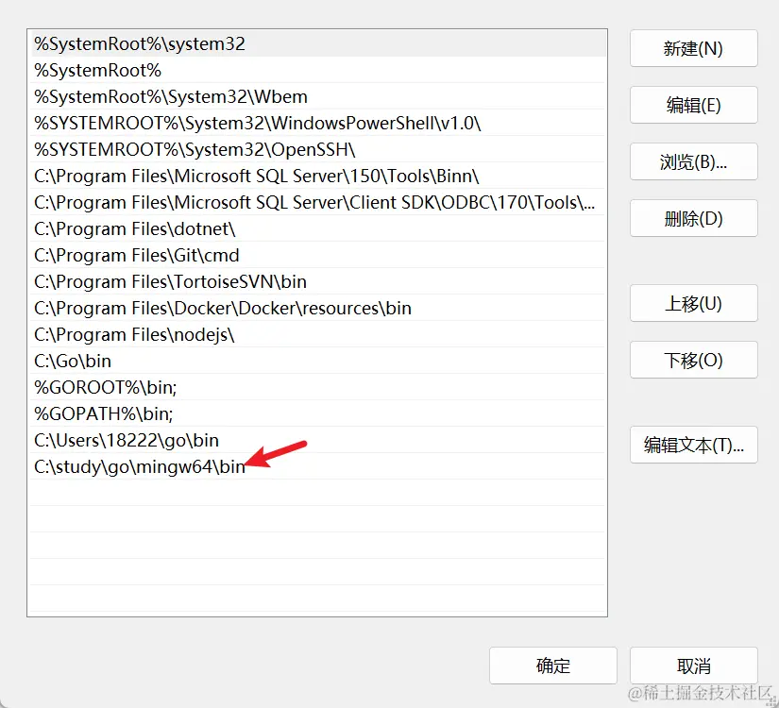Select C:\Program Files\nodejs\ entry
This screenshot has height=708, width=779.
point(318,334)
